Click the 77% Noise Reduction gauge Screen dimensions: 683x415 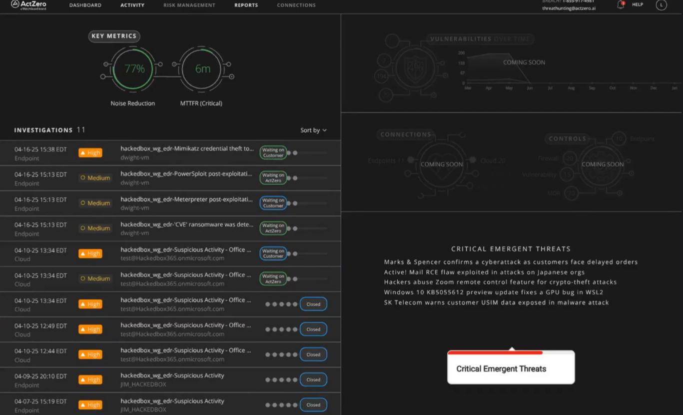(134, 69)
